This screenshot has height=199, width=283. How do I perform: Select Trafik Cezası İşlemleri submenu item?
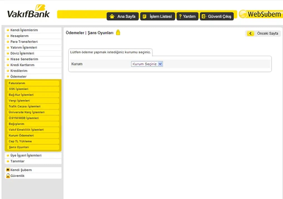tap(25, 106)
